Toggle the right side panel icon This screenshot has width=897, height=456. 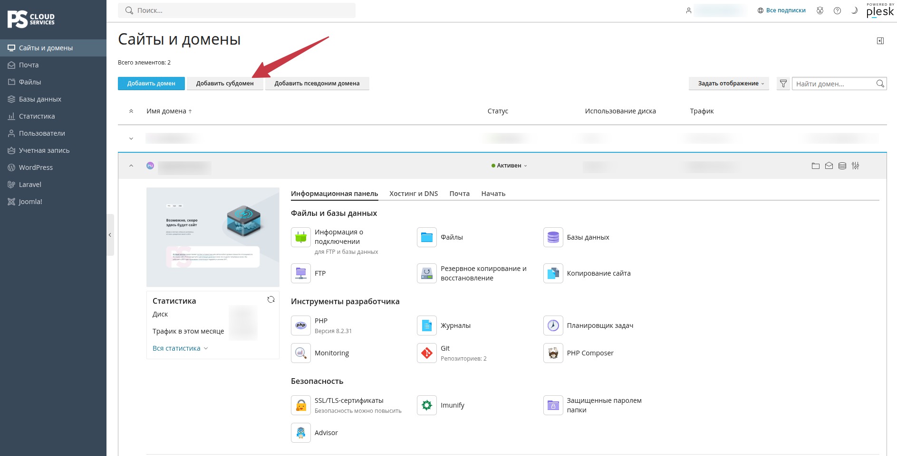tap(880, 41)
